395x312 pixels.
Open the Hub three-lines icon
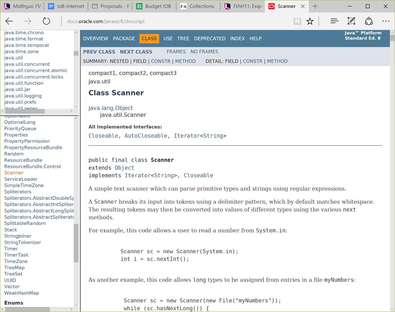tap(334, 21)
